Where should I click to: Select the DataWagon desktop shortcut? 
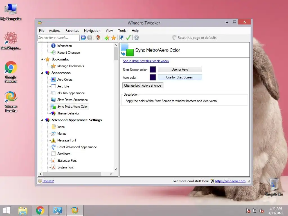11,40
